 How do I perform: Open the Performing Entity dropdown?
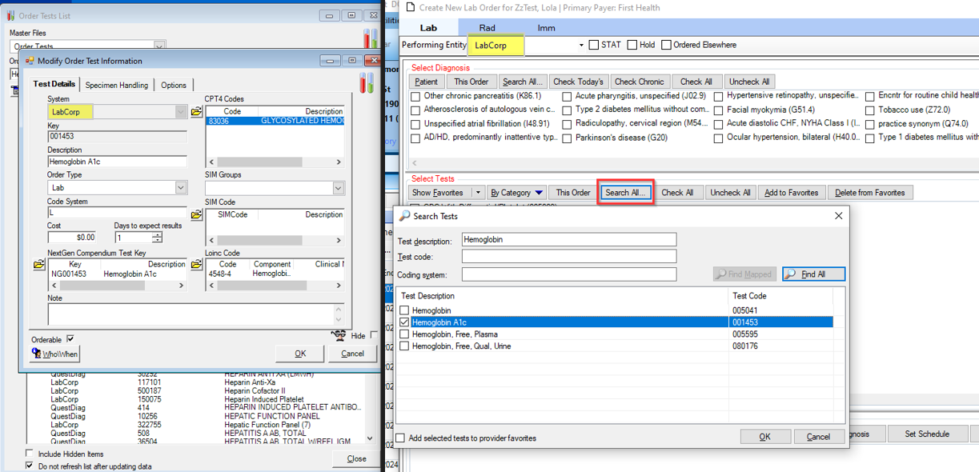click(x=581, y=46)
